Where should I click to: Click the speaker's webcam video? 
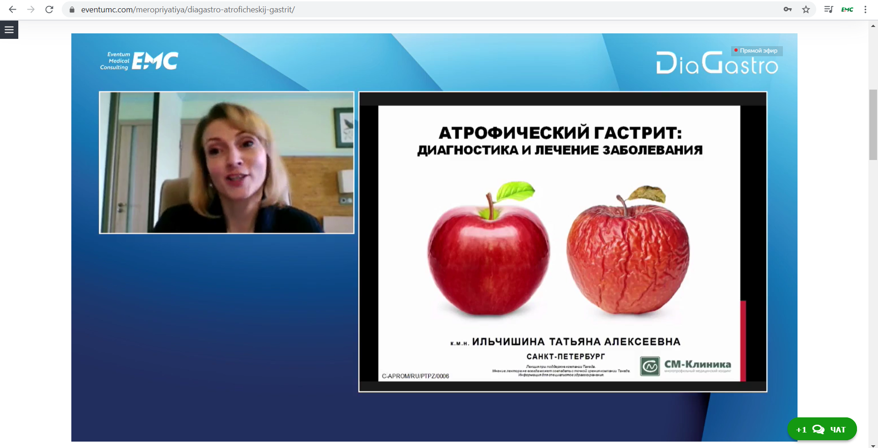[227, 163]
